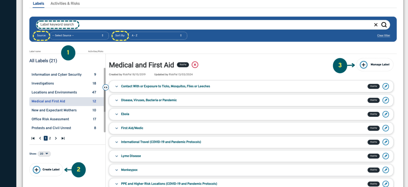Go to the last page of labels

(x=63, y=138)
